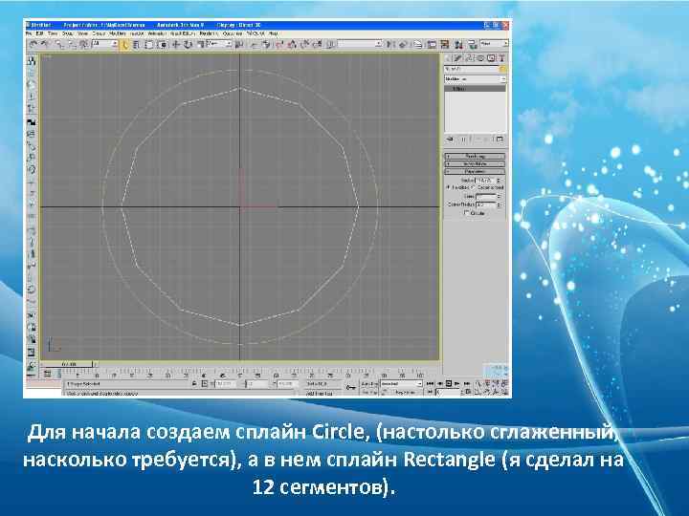
Task: Click the Corner Radius spinner arrows
Action: pyautogui.click(x=499, y=204)
